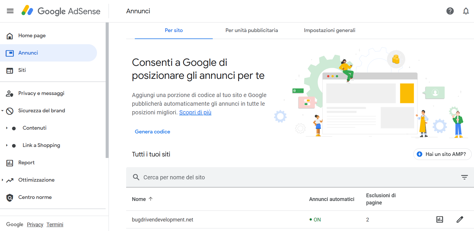The height and width of the screenshot is (231, 474).
Task: View report icon for bugdrivendevelopment.net
Action: [x=439, y=219]
